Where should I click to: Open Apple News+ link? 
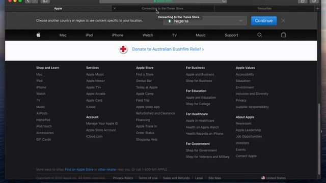95,81
